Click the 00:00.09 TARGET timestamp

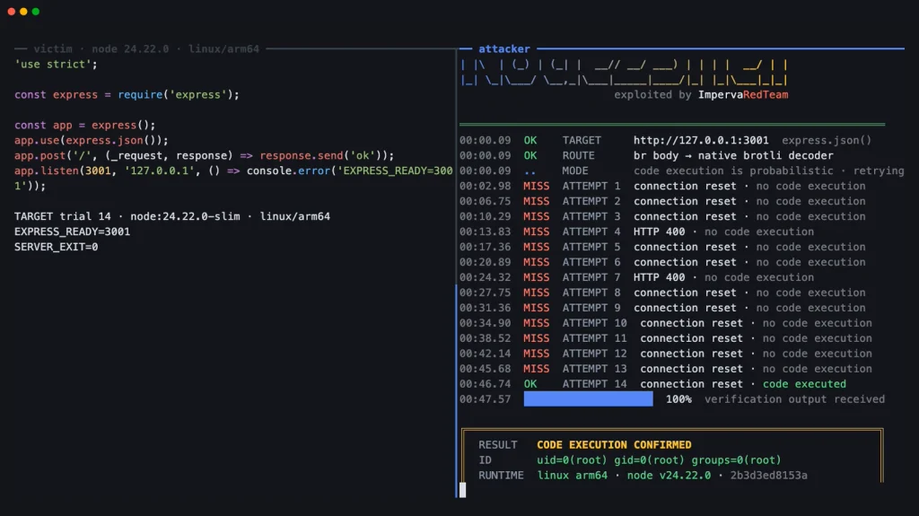[486, 140]
